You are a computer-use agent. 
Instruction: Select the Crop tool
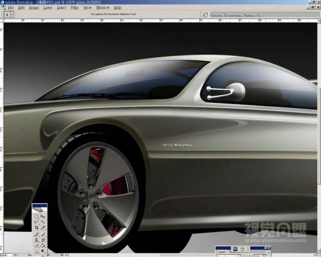click(37, 227)
